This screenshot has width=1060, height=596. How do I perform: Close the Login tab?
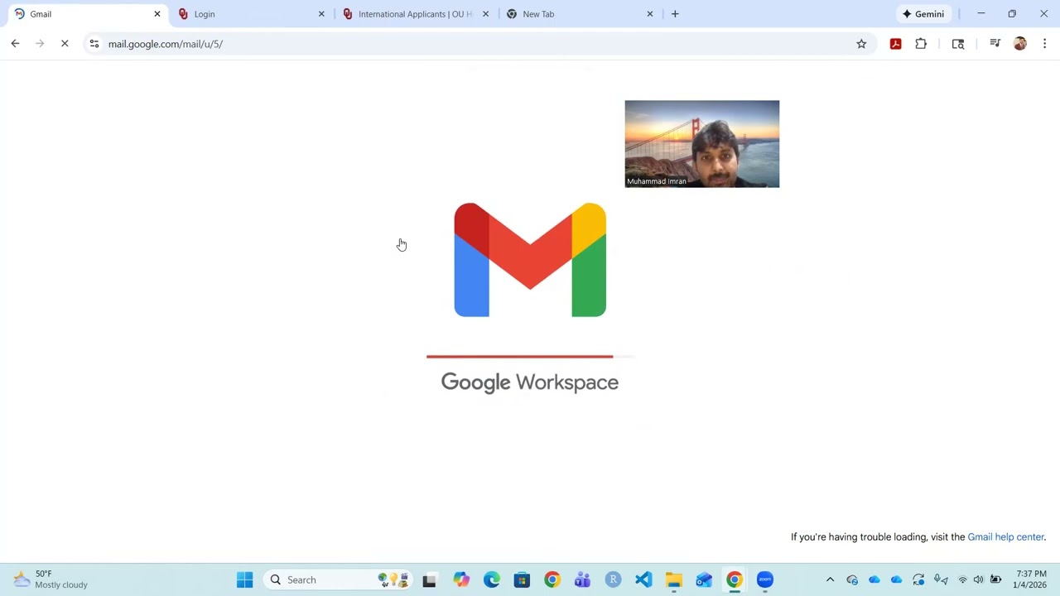coord(321,14)
